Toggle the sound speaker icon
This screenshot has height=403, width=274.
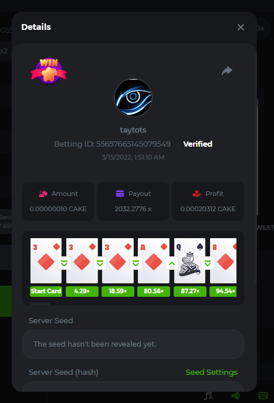coord(235,396)
